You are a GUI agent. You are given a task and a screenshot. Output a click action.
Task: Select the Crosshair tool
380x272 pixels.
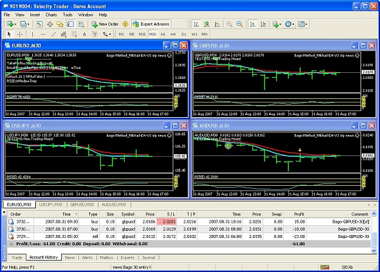pyautogui.click(x=20, y=35)
